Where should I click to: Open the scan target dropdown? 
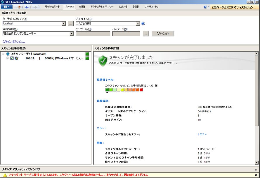tap(64, 24)
